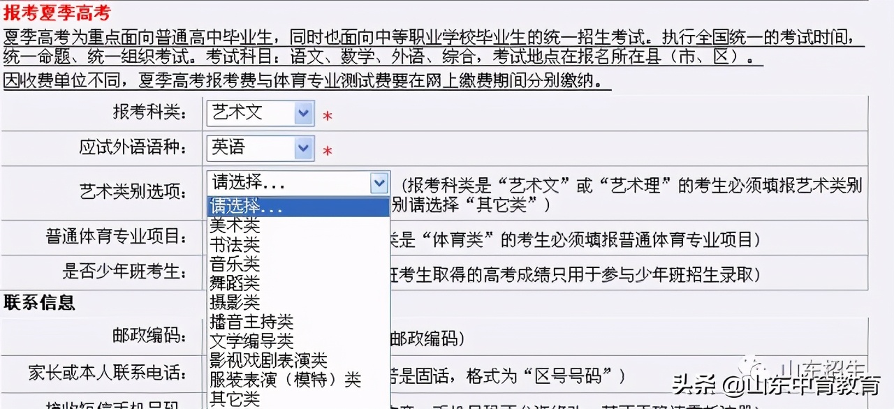Open the 应试外语语种 dropdown showing 英语

(259, 148)
